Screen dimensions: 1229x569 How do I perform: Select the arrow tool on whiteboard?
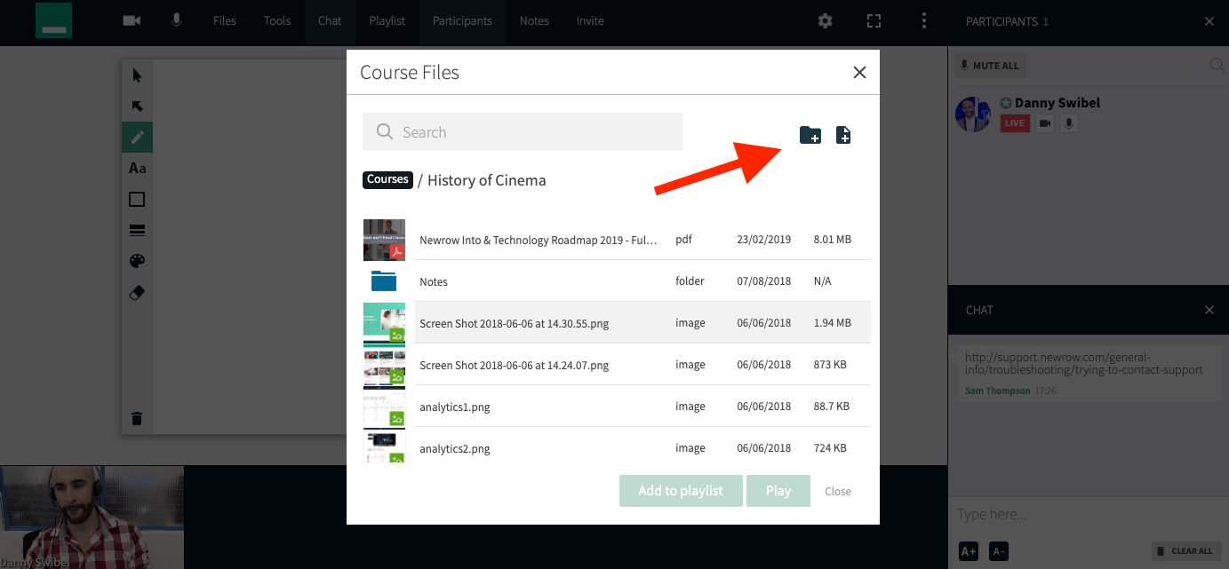(x=137, y=107)
